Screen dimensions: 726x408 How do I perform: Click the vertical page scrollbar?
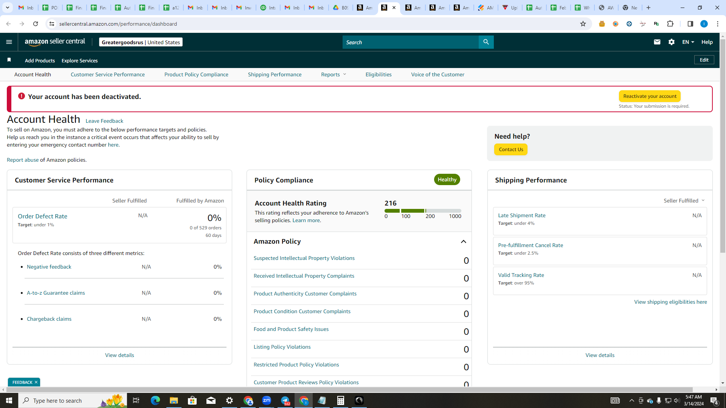(723, 145)
